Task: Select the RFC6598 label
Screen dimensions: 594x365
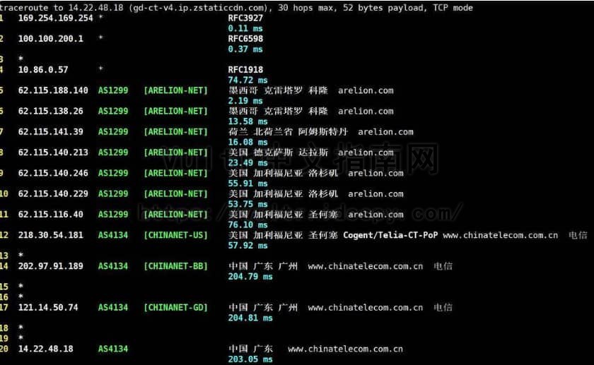Action: tap(245, 39)
